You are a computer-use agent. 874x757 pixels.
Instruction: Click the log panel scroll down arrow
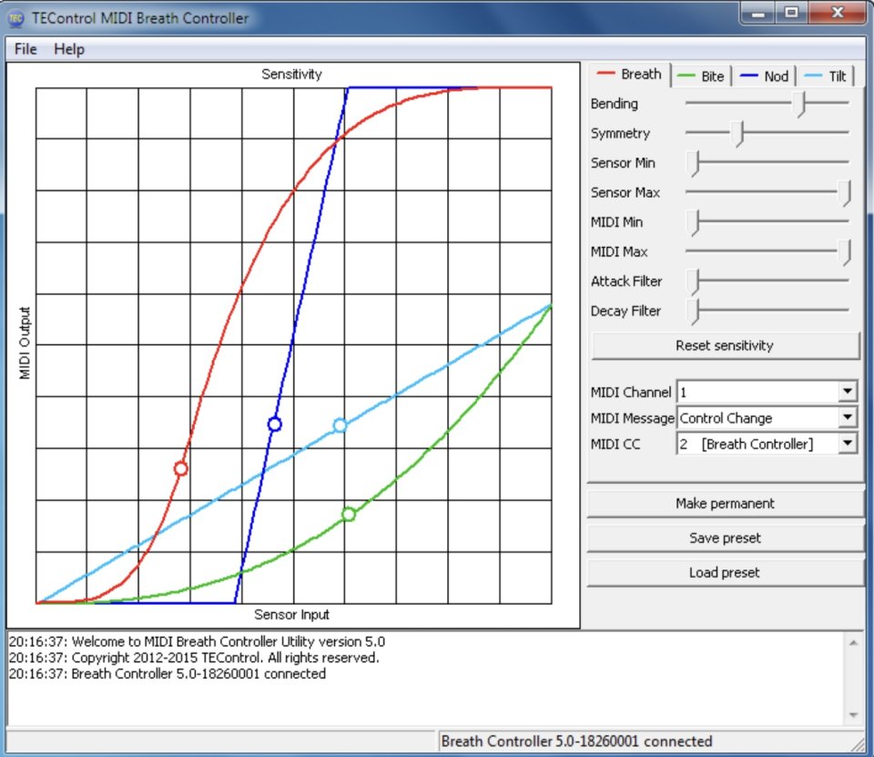(x=853, y=713)
